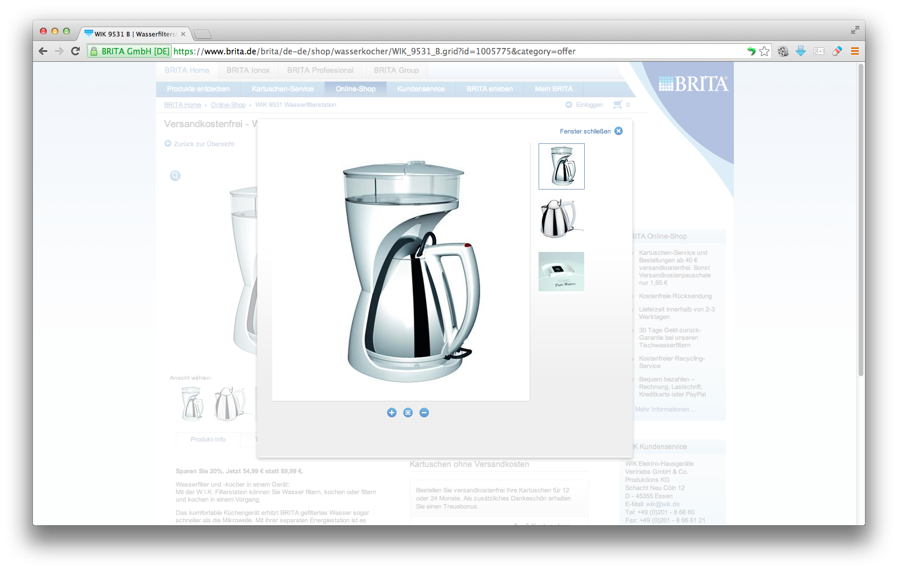Click the Einloggen login link

(x=589, y=105)
